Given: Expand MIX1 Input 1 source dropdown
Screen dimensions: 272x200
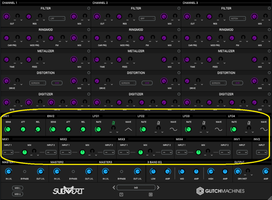Looking at the screenshot, I should click(8, 153).
